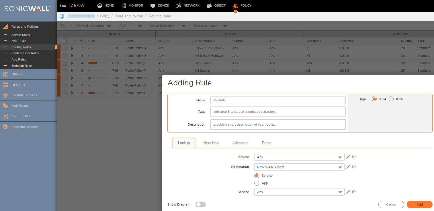This screenshot has width=434, height=211.
Task: Select the IPv6 type radio button
Action: tap(391, 99)
